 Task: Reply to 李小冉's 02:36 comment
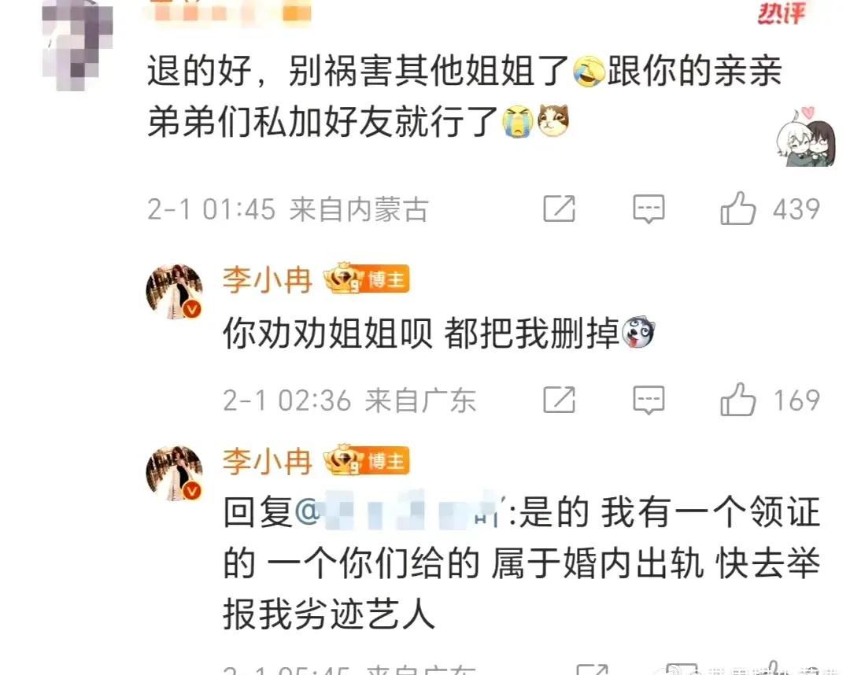[x=649, y=400]
